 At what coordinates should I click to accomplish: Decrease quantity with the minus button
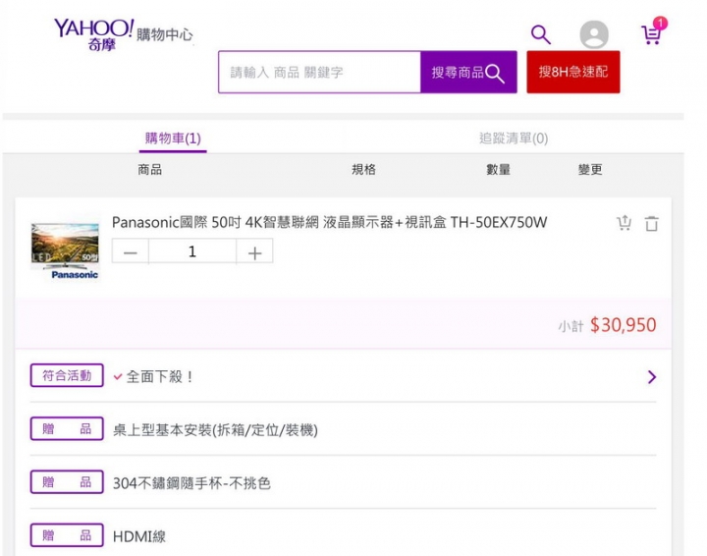(x=131, y=251)
